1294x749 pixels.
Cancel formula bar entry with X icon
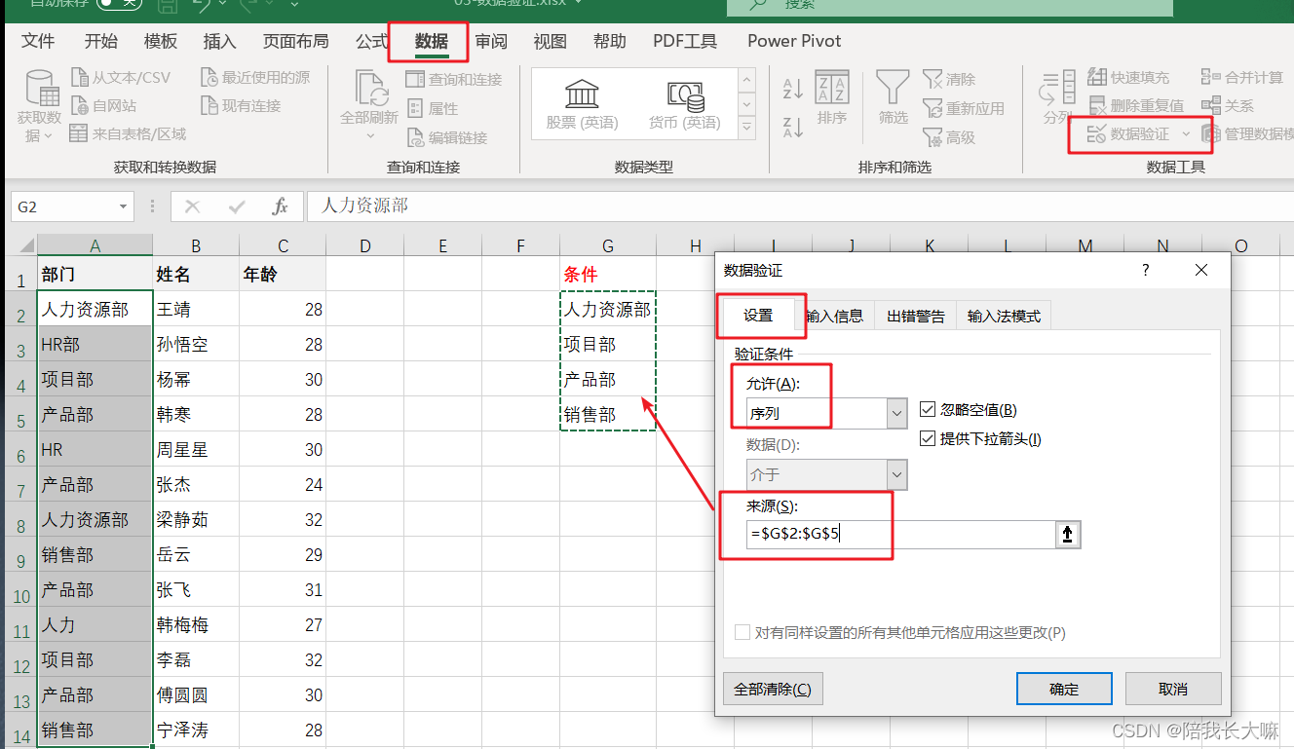[192, 206]
